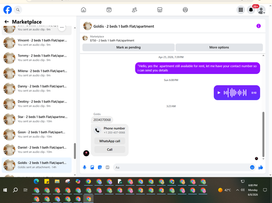The width and height of the screenshot is (272, 203).
Task: Open the Marketplace storefront icon
Action: 160,10
